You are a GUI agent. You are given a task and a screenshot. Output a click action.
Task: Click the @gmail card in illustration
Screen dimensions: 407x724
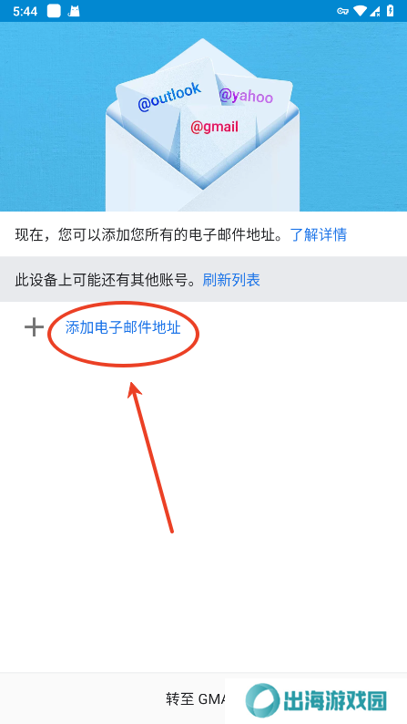pos(214,127)
